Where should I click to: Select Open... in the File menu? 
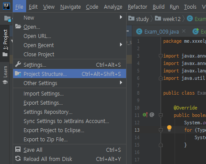click(69, 27)
